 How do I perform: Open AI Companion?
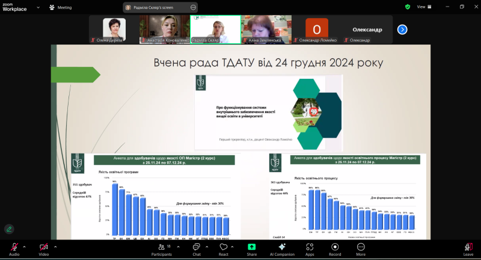pyautogui.click(x=281, y=247)
